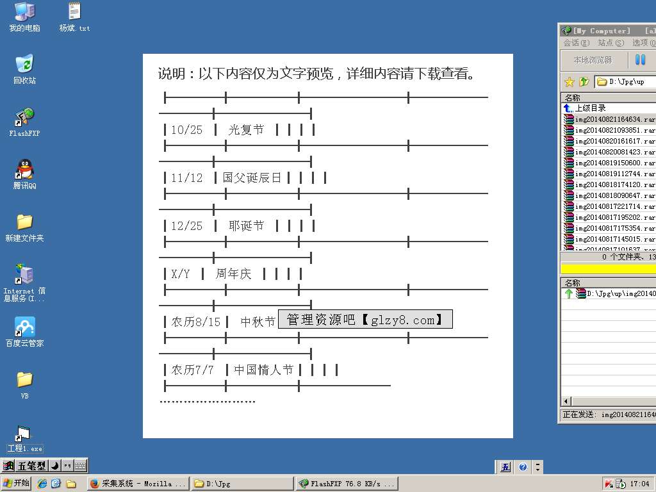Click the yellow transfer progress bar

pyautogui.click(x=609, y=268)
